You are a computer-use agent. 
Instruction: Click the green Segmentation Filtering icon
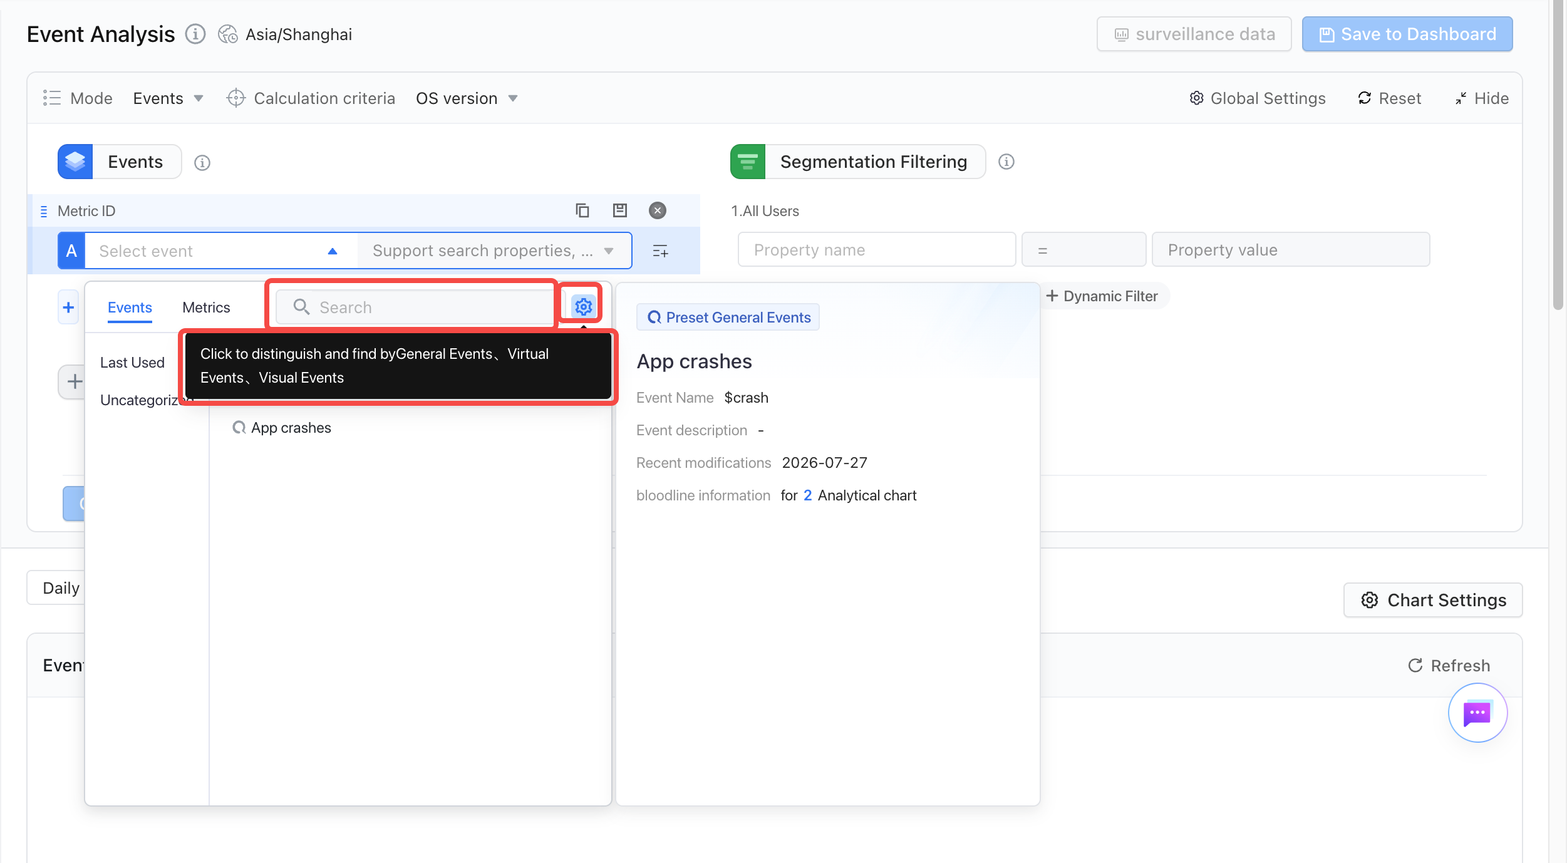(748, 162)
